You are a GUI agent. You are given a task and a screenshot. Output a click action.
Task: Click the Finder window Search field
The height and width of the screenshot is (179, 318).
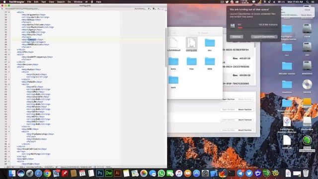click(205, 33)
